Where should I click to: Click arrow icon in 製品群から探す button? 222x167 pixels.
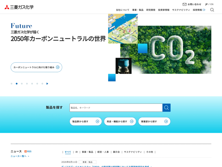(97, 121)
